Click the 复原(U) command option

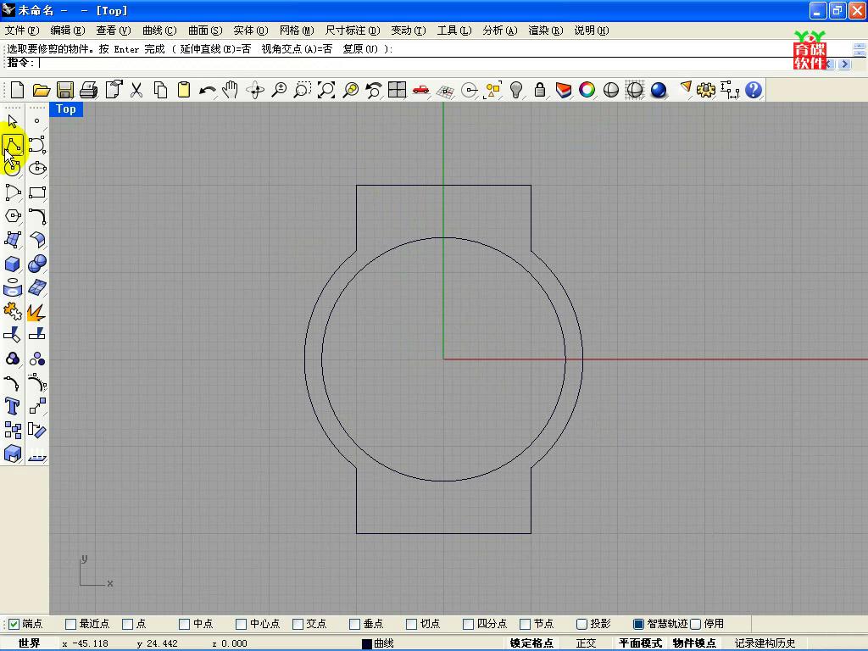tap(360, 48)
